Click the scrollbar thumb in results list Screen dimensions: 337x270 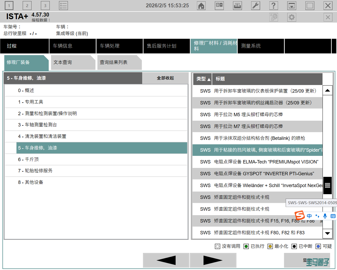(x=327, y=185)
